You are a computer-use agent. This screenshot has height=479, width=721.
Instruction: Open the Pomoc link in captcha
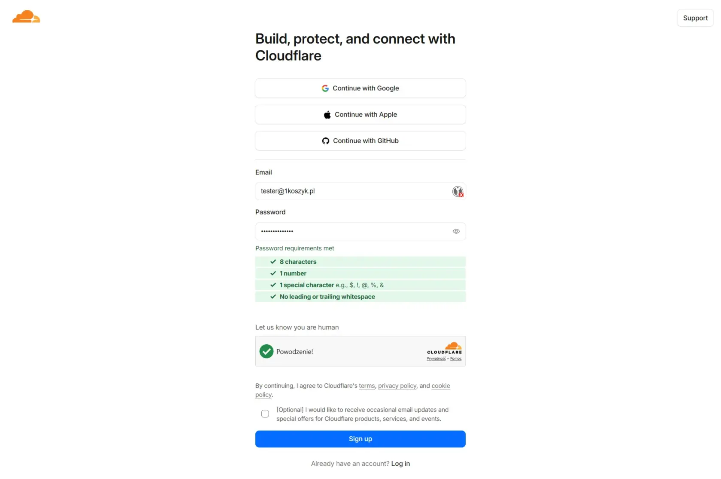[456, 358]
